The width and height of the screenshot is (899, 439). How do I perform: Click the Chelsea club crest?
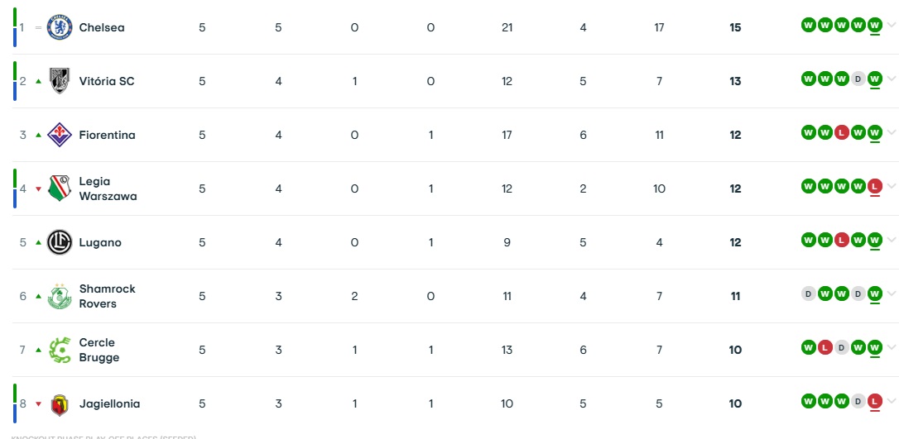pos(60,27)
